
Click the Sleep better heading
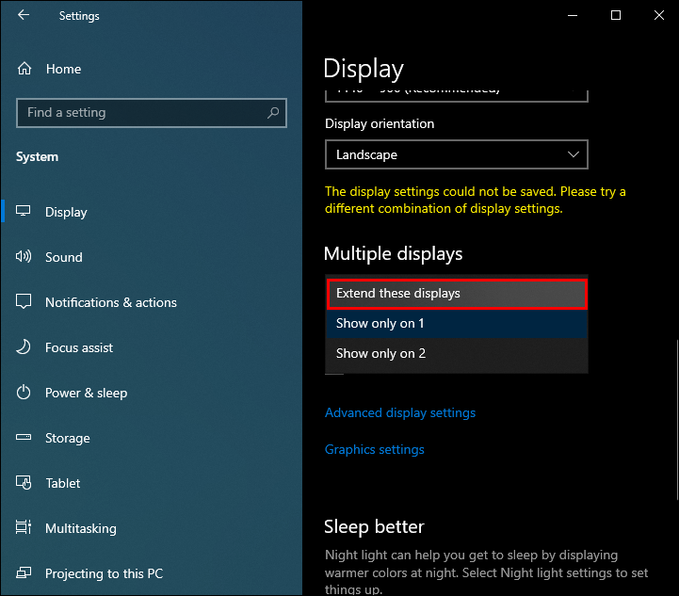[374, 526]
